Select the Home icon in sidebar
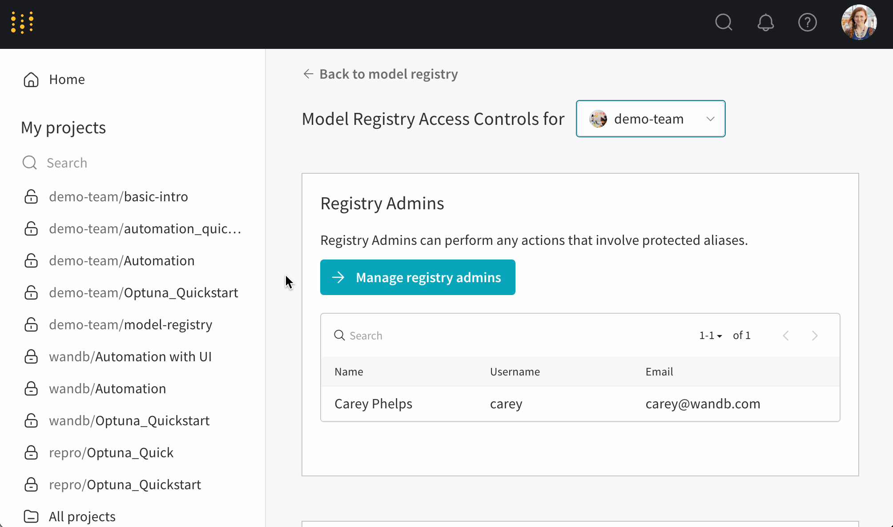The width and height of the screenshot is (893, 527). coord(31,79)
